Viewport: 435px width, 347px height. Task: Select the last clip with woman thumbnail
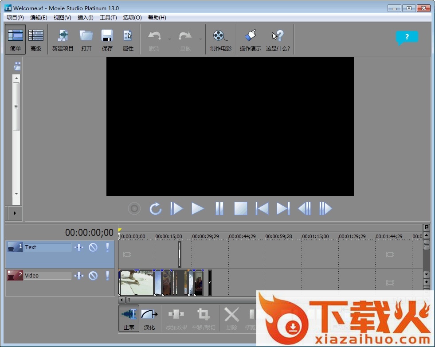tap(199, 282)
